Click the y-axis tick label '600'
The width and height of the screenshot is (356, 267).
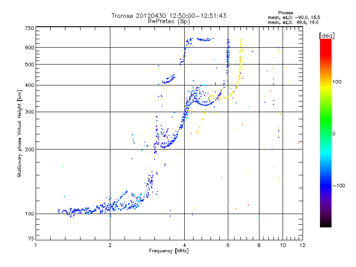click(x=29, y=48)
